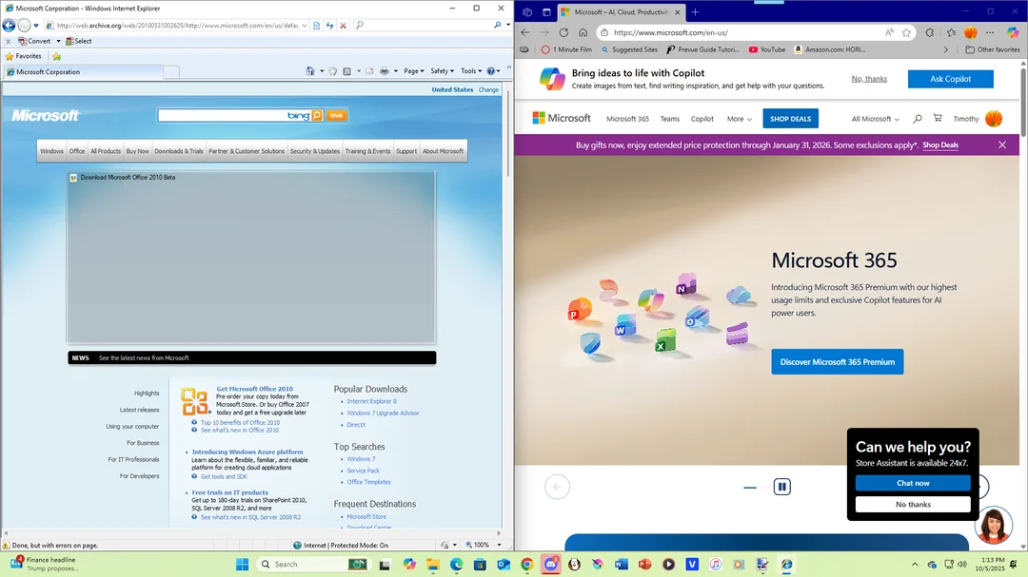Open the Page dropdown menu in IE

point(413,71)
